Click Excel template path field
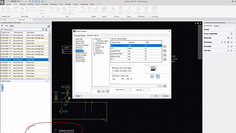The image size is (236, 133). click(x=134, y=86)
